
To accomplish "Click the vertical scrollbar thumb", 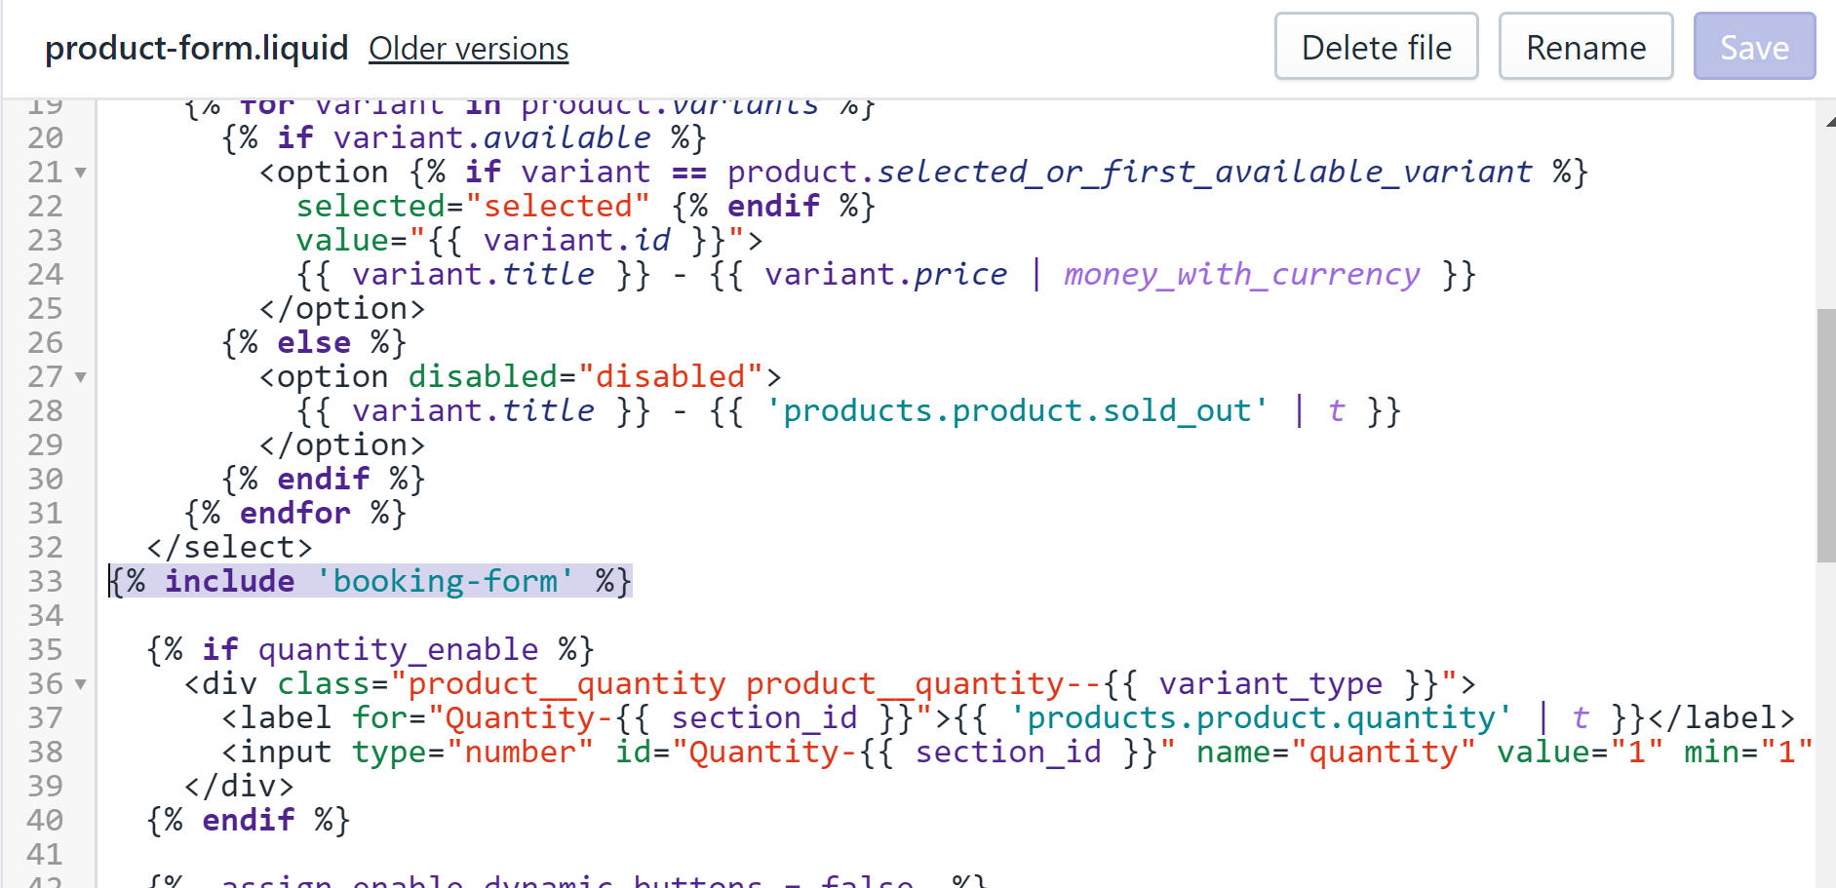I will [1826, 436].
